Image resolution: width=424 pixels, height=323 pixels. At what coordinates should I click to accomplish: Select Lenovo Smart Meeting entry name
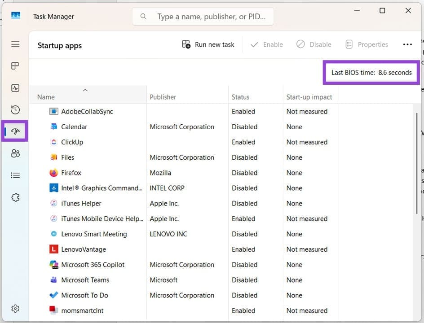coord(94,234)
